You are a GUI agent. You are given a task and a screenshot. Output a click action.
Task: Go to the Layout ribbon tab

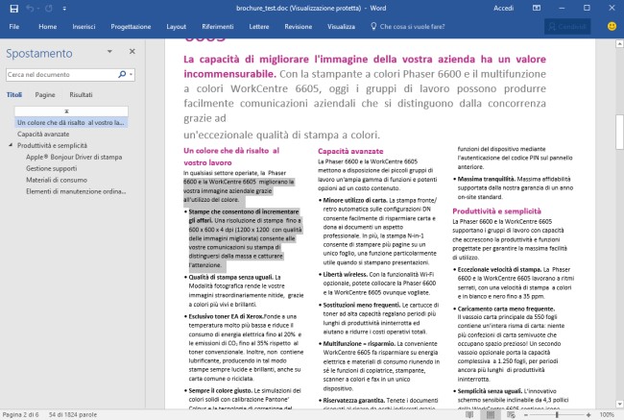click(x=176, y=27)
